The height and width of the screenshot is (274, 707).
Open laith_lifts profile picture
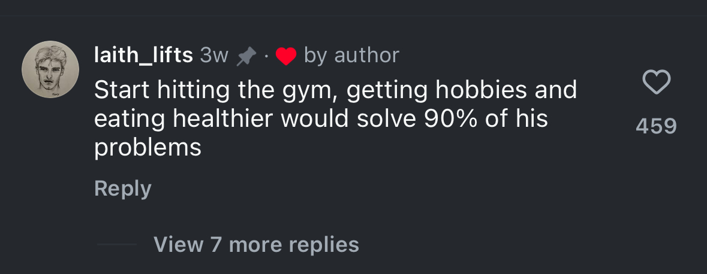[50, 69]
